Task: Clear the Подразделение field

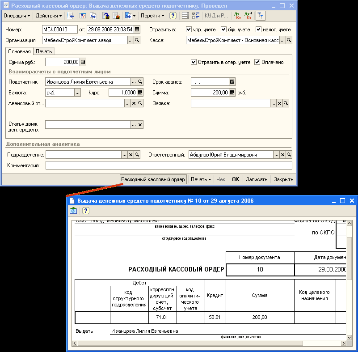Action: [131, 155]
